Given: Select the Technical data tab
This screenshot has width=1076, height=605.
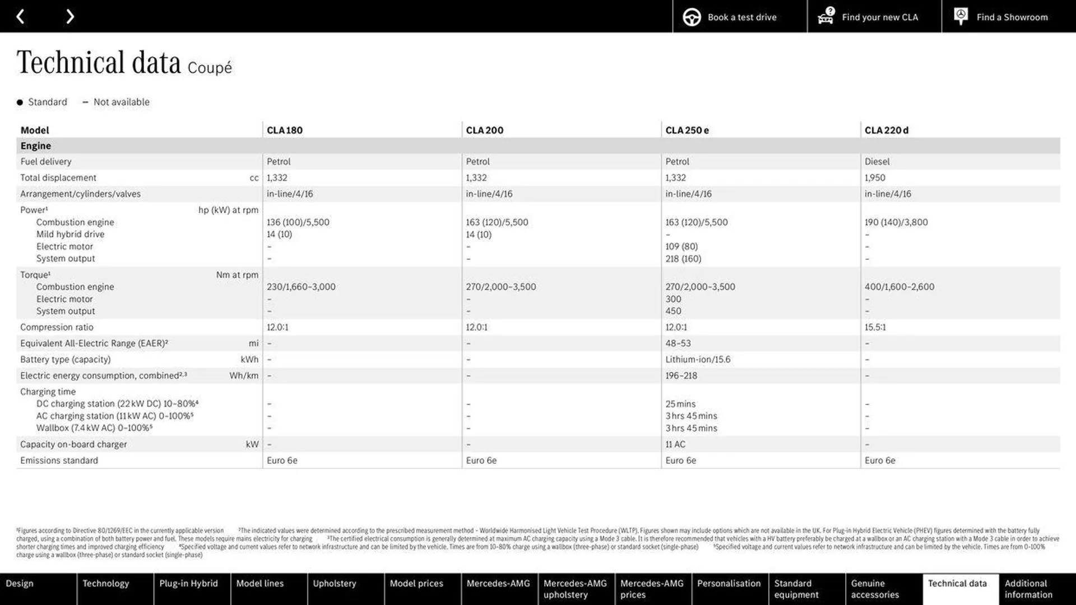Looking at the screenshot, I should (x=960, y=589).
